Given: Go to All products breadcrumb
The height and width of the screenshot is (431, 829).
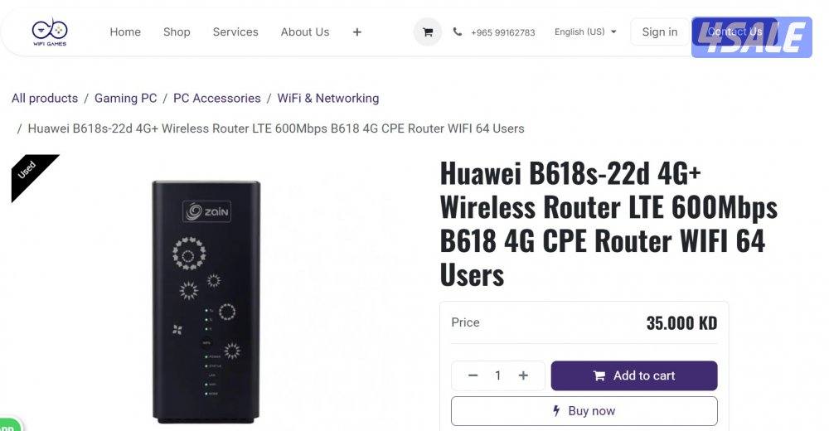Looking at the screenshot, I should point(45,99).
